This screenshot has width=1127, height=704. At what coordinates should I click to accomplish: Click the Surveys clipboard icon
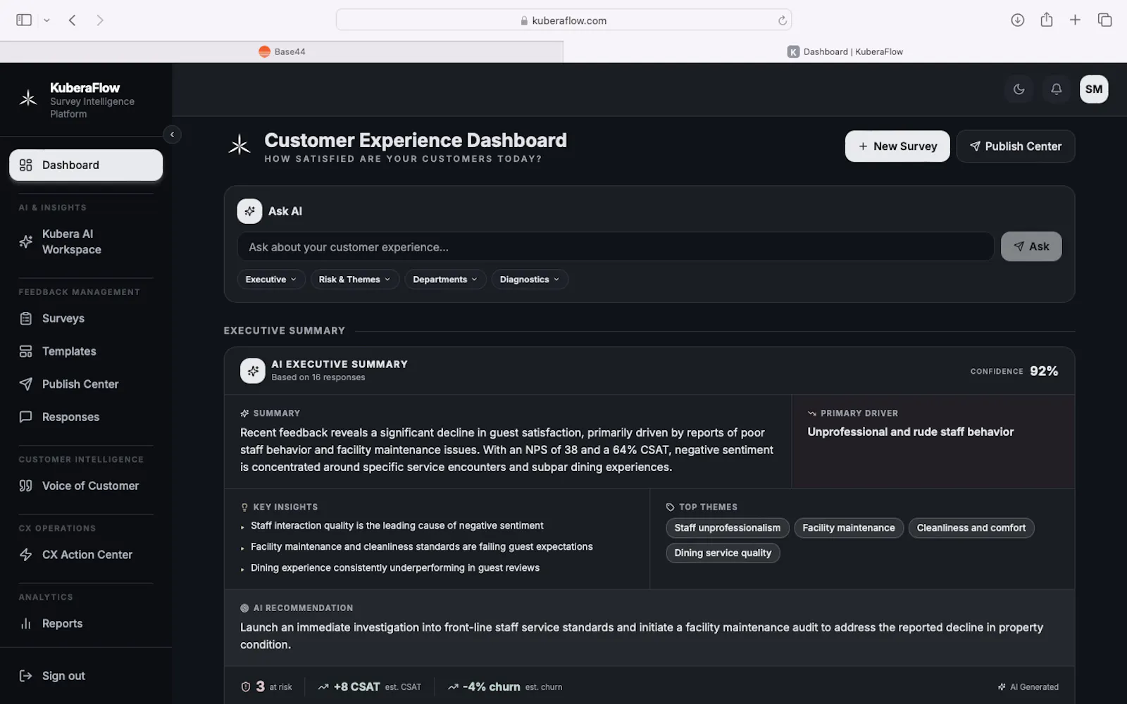(26, 318)
